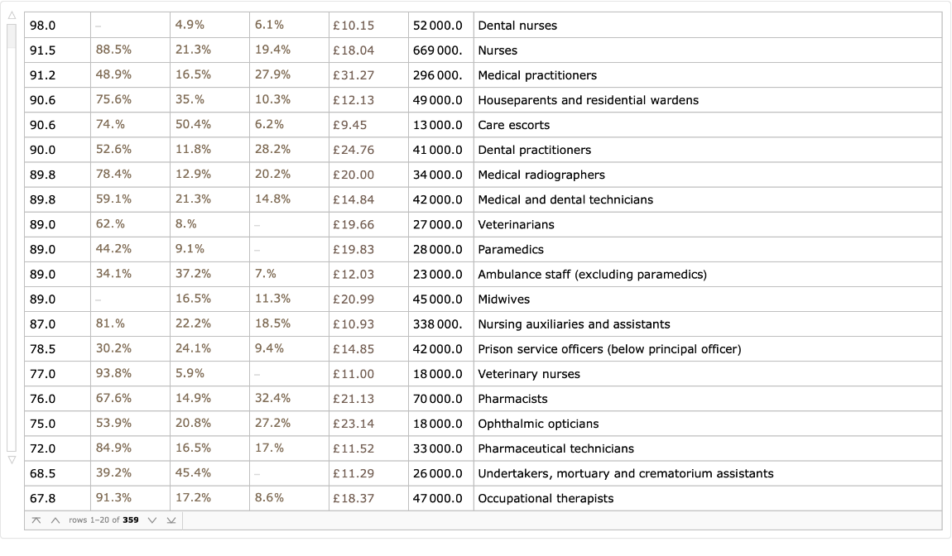
Task: Click the "Pharmacists" occupation cell
Action: pos(512,399)
